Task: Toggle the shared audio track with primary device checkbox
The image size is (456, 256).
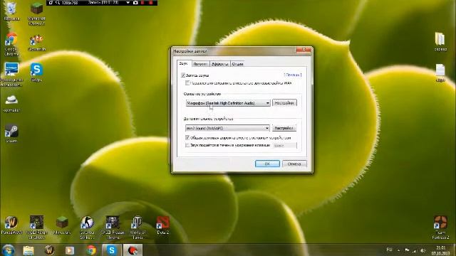Action: 187,137
